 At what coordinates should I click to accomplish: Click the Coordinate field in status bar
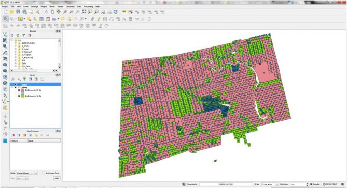click(x=226, y=184)
